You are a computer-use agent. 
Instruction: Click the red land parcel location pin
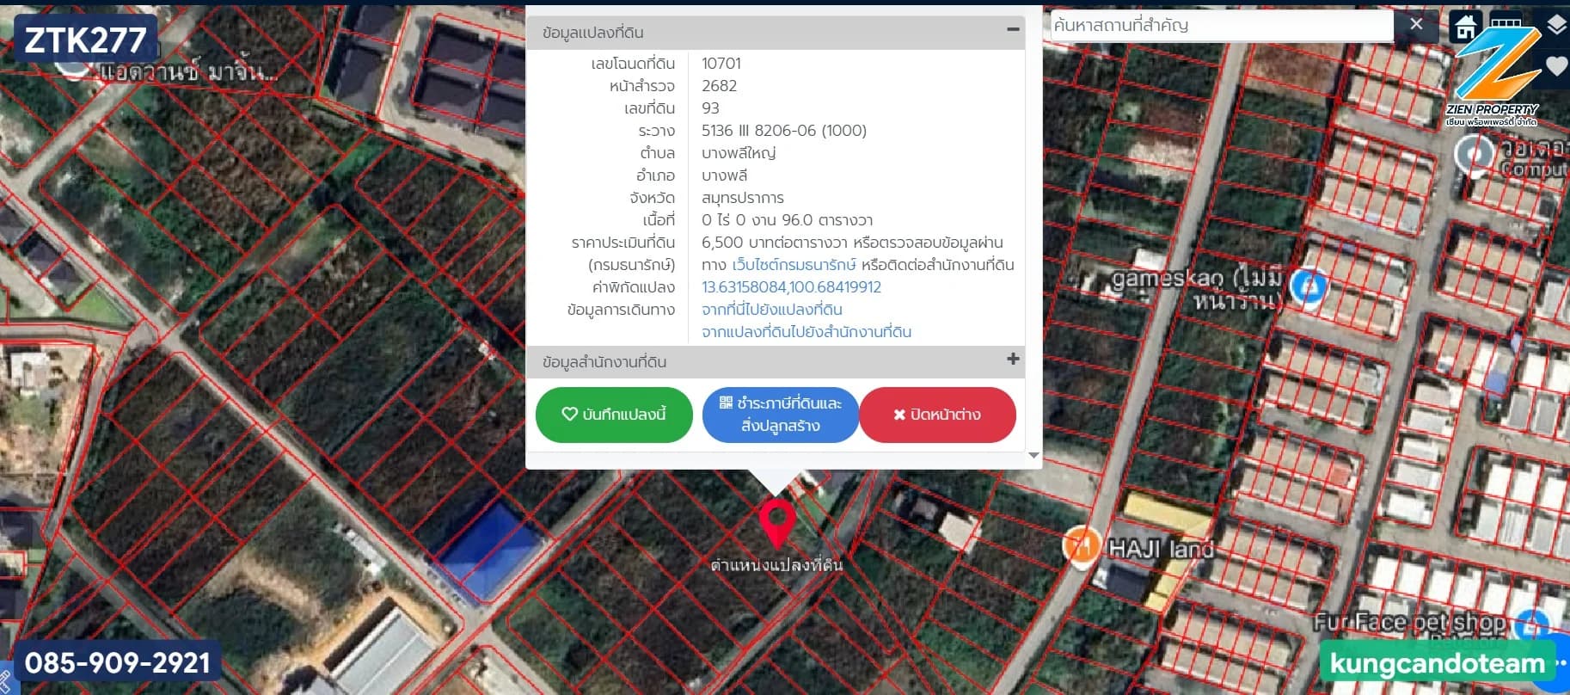click(x=776, y=521)
